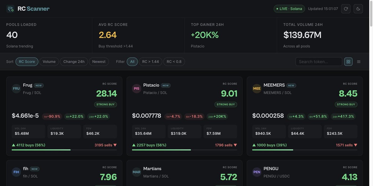Click Pistacio 6H change -18.3%

coord(194,116)
